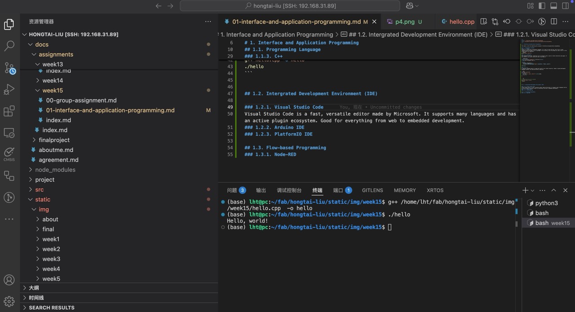The width and height of the screenshot is (575, 312).
Task: Maximize the terminal panel size
Action: coord(554,190)
